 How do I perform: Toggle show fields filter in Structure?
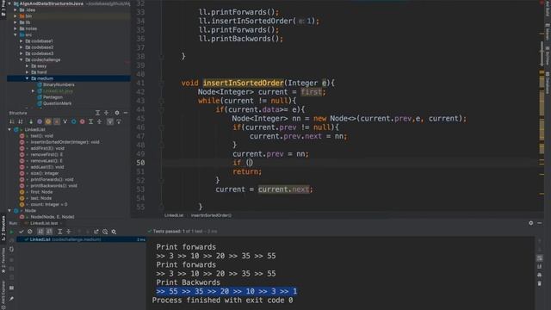48,121
